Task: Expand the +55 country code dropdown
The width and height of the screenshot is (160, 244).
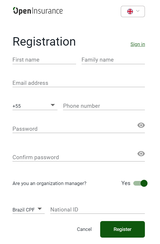Action: [35, 106]
